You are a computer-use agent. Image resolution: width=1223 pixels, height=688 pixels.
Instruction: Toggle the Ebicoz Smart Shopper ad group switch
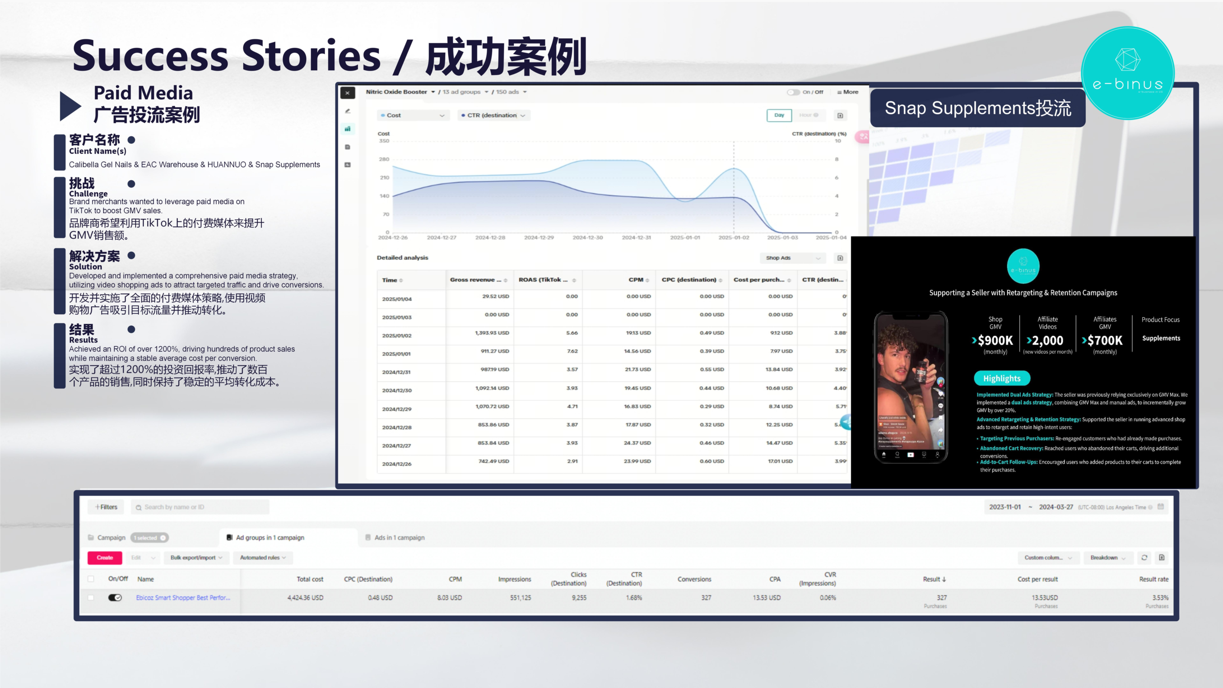[115, 598]
